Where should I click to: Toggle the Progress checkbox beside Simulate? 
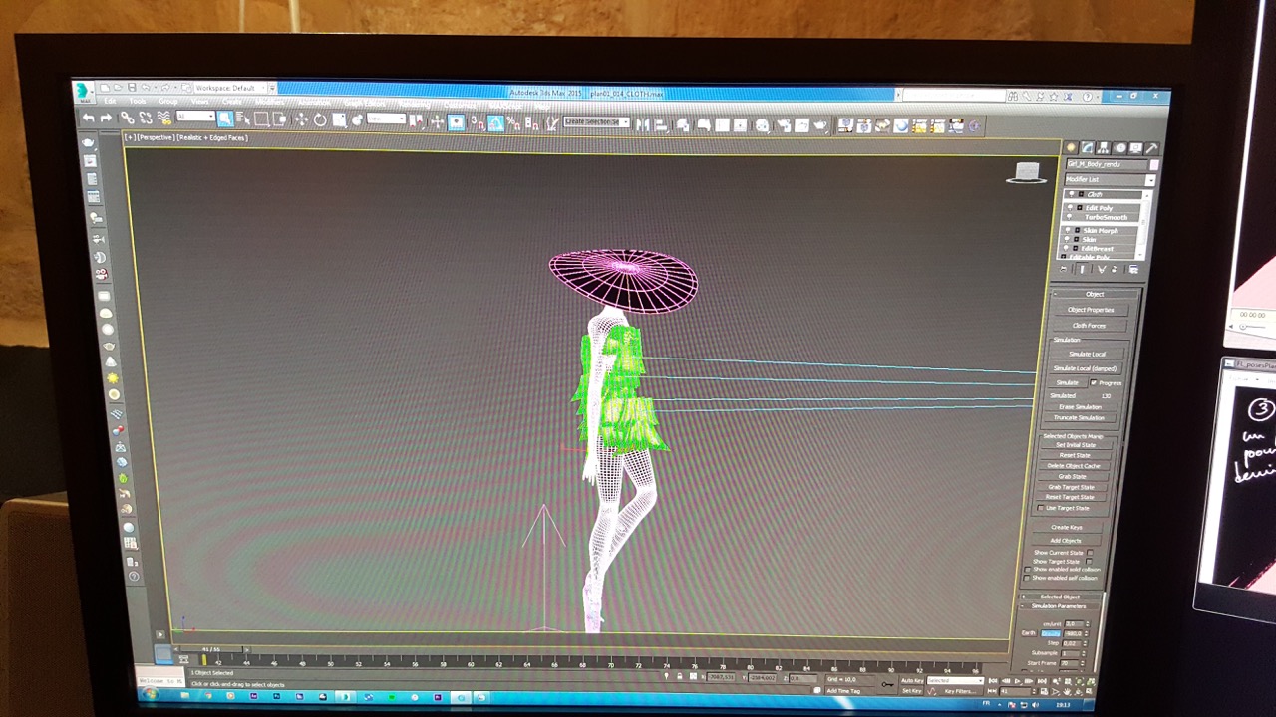click(1094, 382)
